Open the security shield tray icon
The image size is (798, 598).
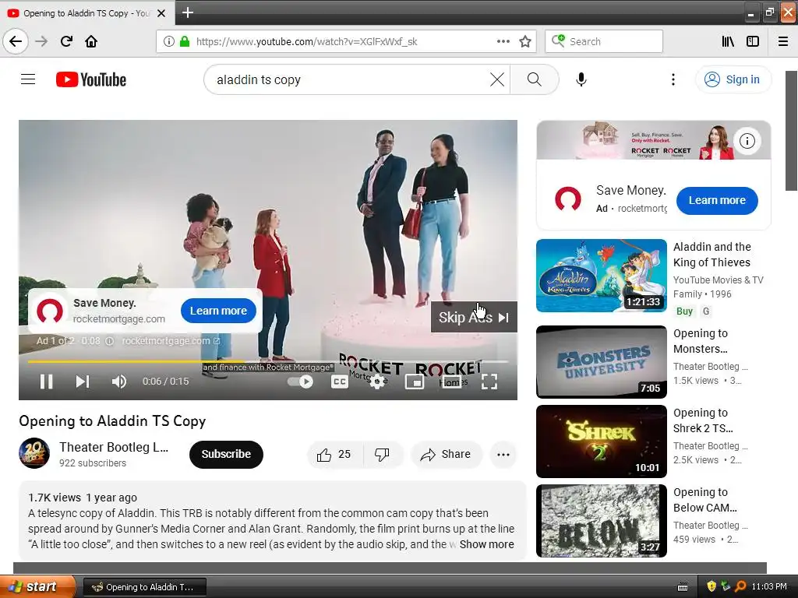click(711, 587)
